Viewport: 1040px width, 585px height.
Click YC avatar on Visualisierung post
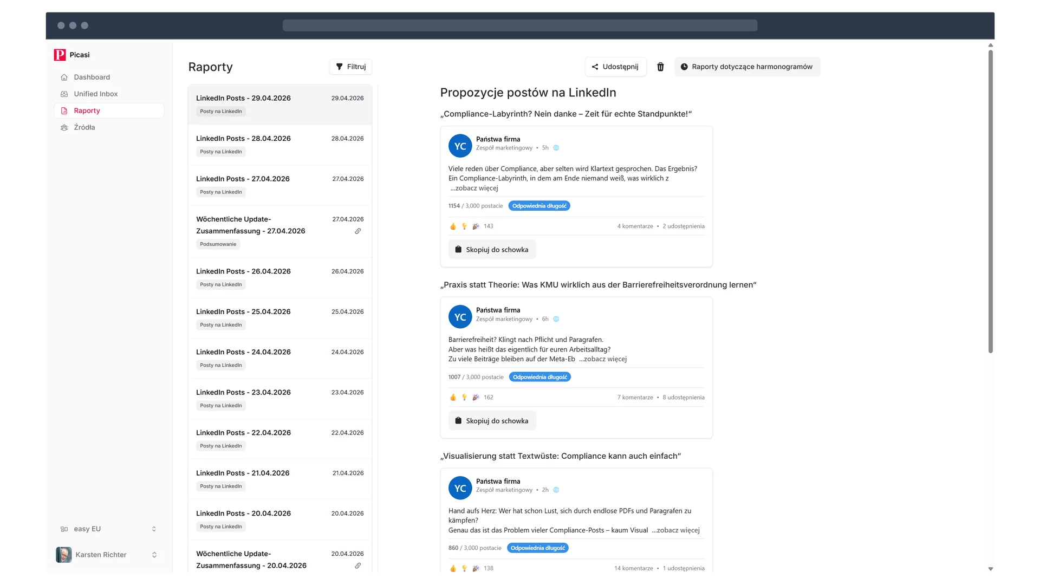tap(460, 489)
